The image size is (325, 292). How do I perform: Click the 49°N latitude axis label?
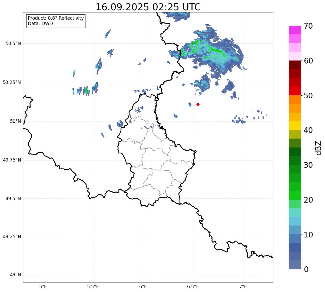point(15,275)
